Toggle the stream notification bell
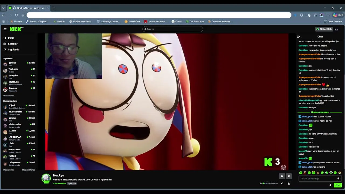The image size is (345, 194). (x=282, y=176)
